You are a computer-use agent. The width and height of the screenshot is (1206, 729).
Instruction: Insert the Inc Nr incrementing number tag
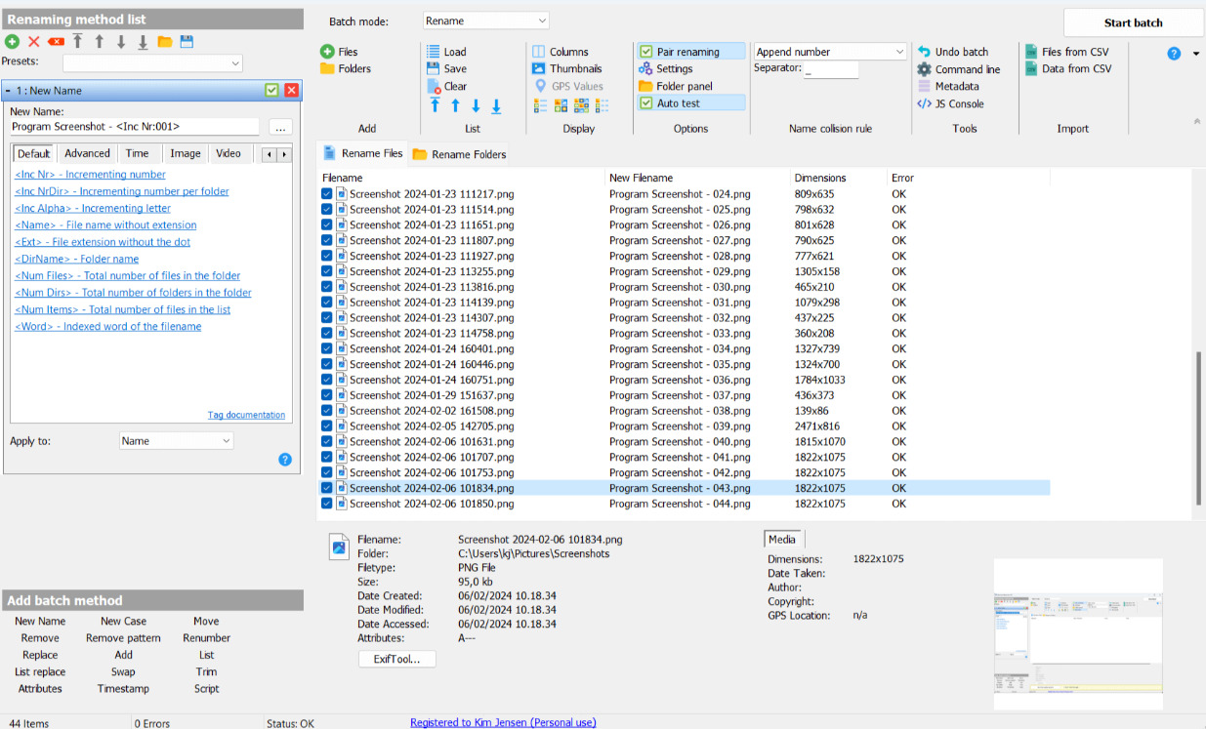pos(90,175)
